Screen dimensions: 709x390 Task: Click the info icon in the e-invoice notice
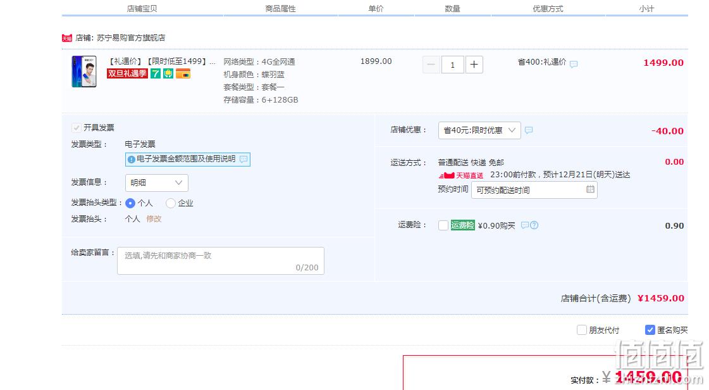point(131,160)
